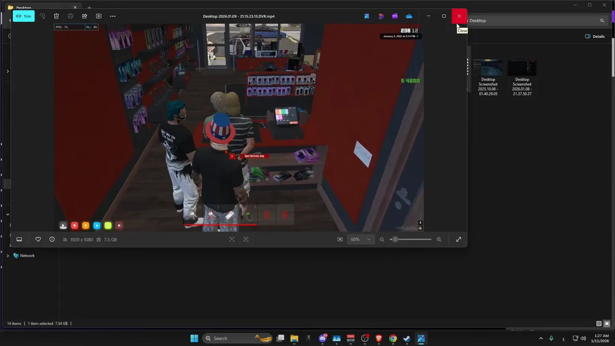
Task: Click the 14 items status bar text
Action: coord(14,323)
